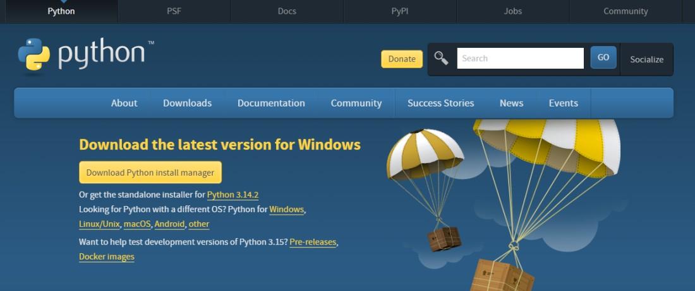Viewport: 695px width, 291px height.
Task: Open the About navigation menu
Action: click(x=124, y=103)
